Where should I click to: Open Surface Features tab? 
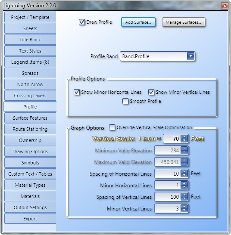point(30,118)
